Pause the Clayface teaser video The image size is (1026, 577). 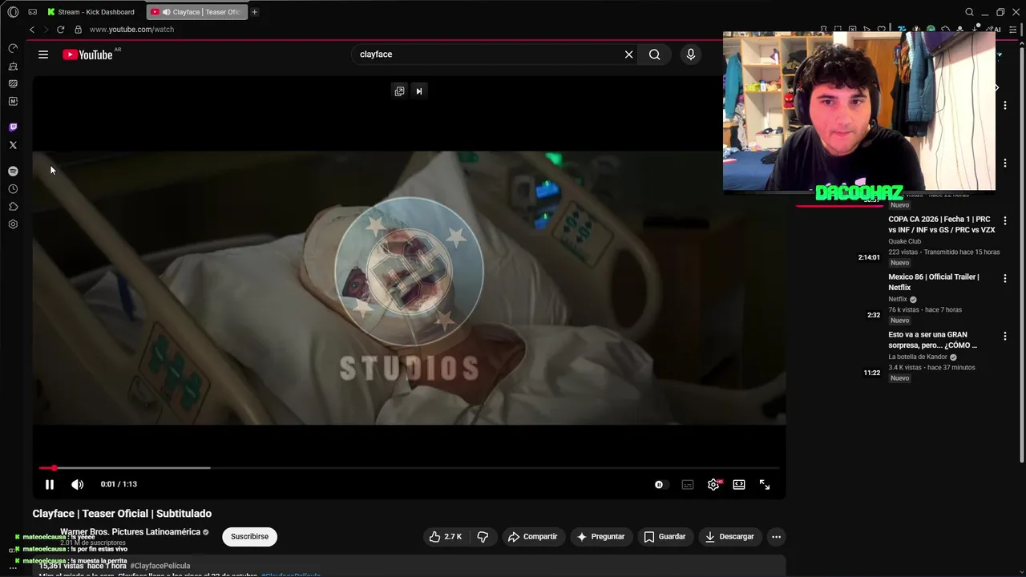click(50, 484)
